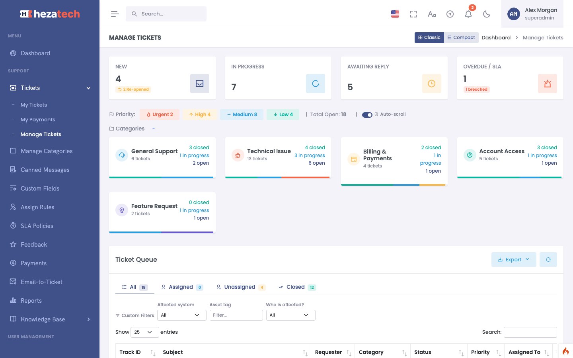
Task: Click the Awaiting Reply clock icon
Action: pyautogui.click(x=432, y=84)
